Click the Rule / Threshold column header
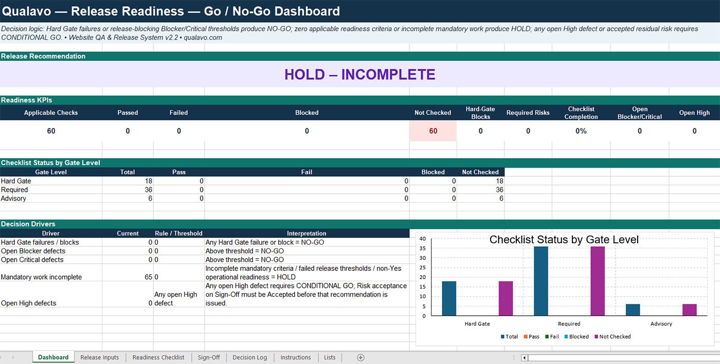 pos(179,233)
